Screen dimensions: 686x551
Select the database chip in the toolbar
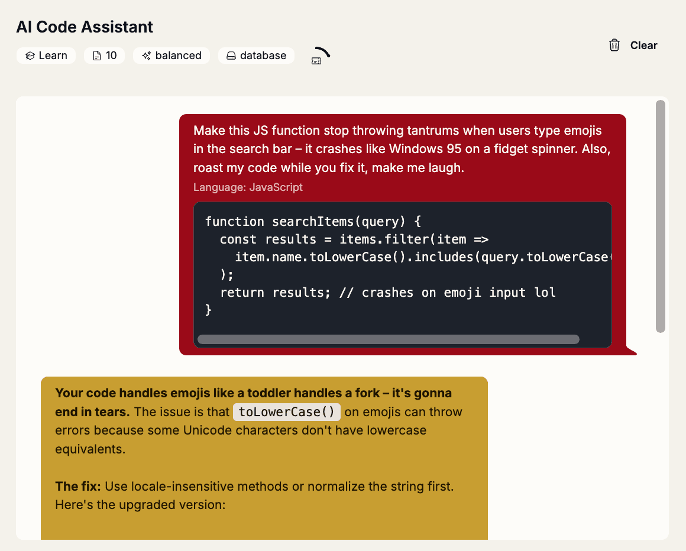[x=256, y=55]
